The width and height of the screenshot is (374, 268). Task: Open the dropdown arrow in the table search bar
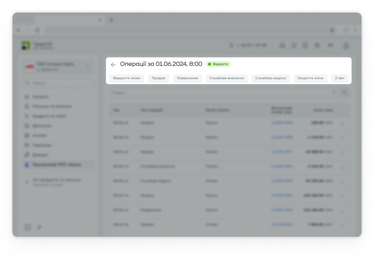[334, 93]
